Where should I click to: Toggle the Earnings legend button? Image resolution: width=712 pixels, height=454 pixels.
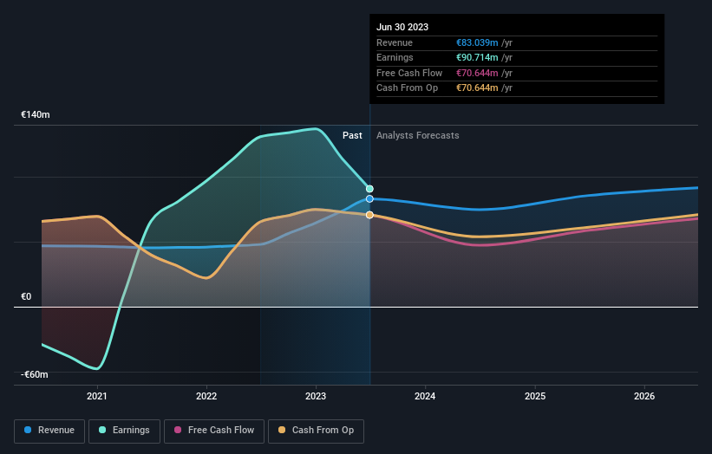tap(124, 431)
